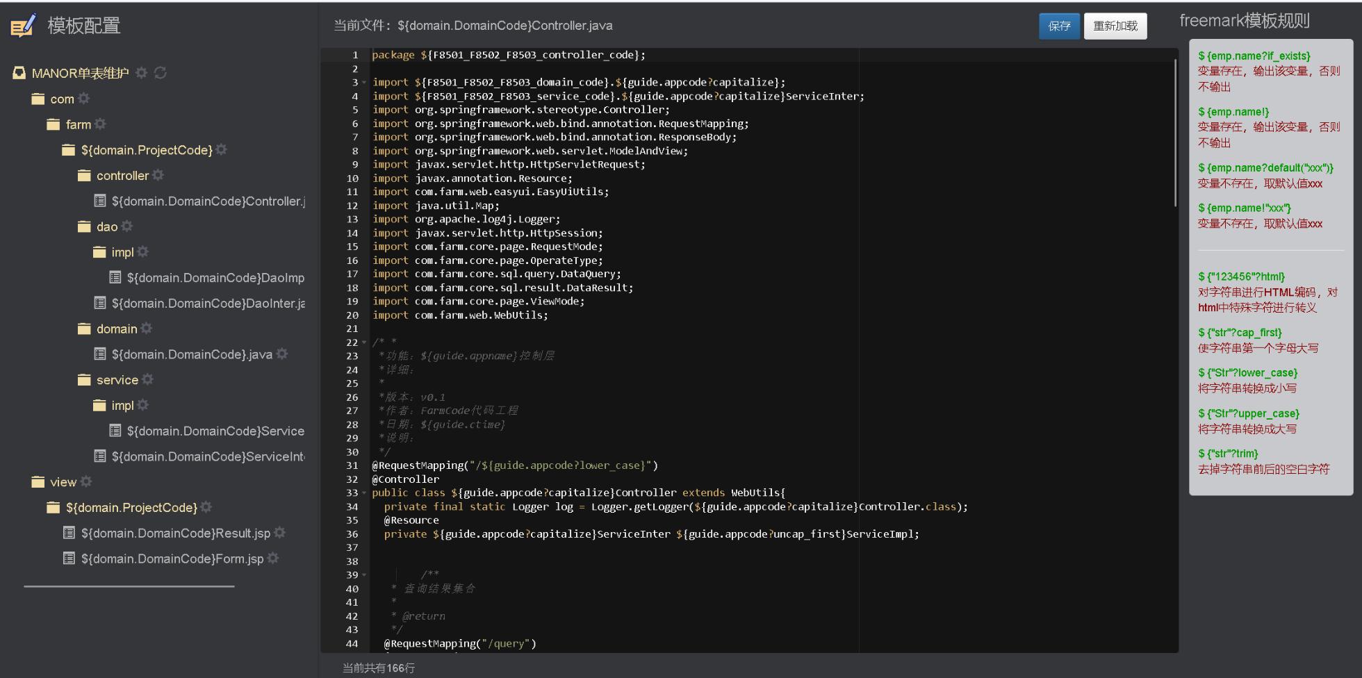Click the editor vertical scrollbar
This screenshot has width=1362, height=678.
tap(1175, 132)
